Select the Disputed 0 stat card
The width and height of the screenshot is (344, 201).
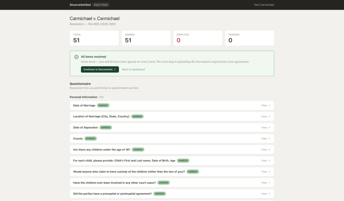coord(198,38)
